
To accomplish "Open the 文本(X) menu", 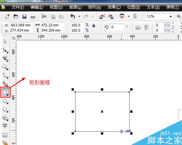I will point(153,7).
